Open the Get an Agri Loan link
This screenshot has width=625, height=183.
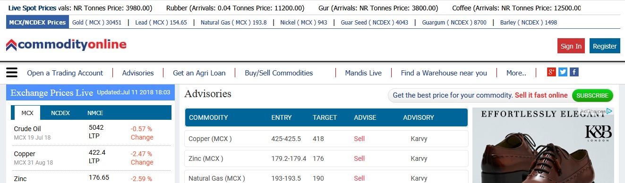click(x=199, y=73)
